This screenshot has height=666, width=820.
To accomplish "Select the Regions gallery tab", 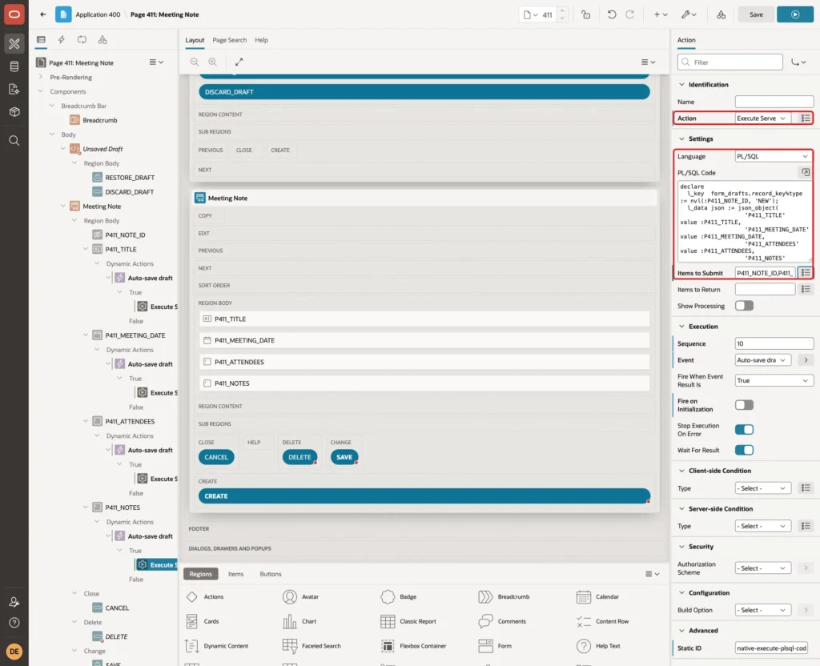I will coord(201,574).
